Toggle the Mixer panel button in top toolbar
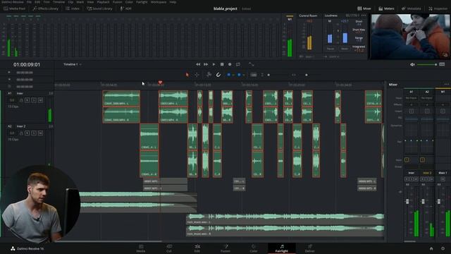This screenshot has height=254, width=451. 364,8
